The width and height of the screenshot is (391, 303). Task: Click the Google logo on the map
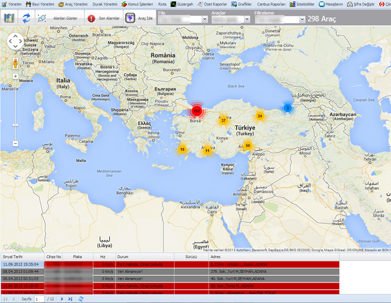pyautogui.click(x=12, y=247)
